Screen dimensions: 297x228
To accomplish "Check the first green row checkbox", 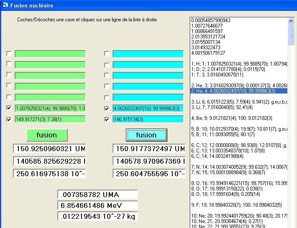I will tap(9, 53).
